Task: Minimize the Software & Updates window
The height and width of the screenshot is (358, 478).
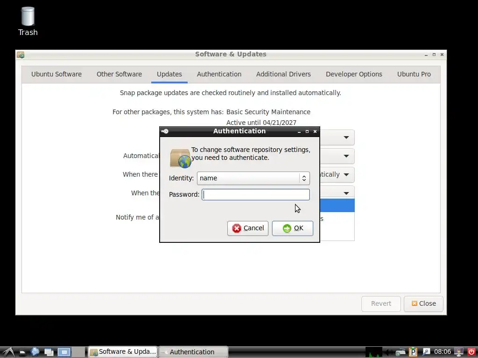Action: pos(426,55)
